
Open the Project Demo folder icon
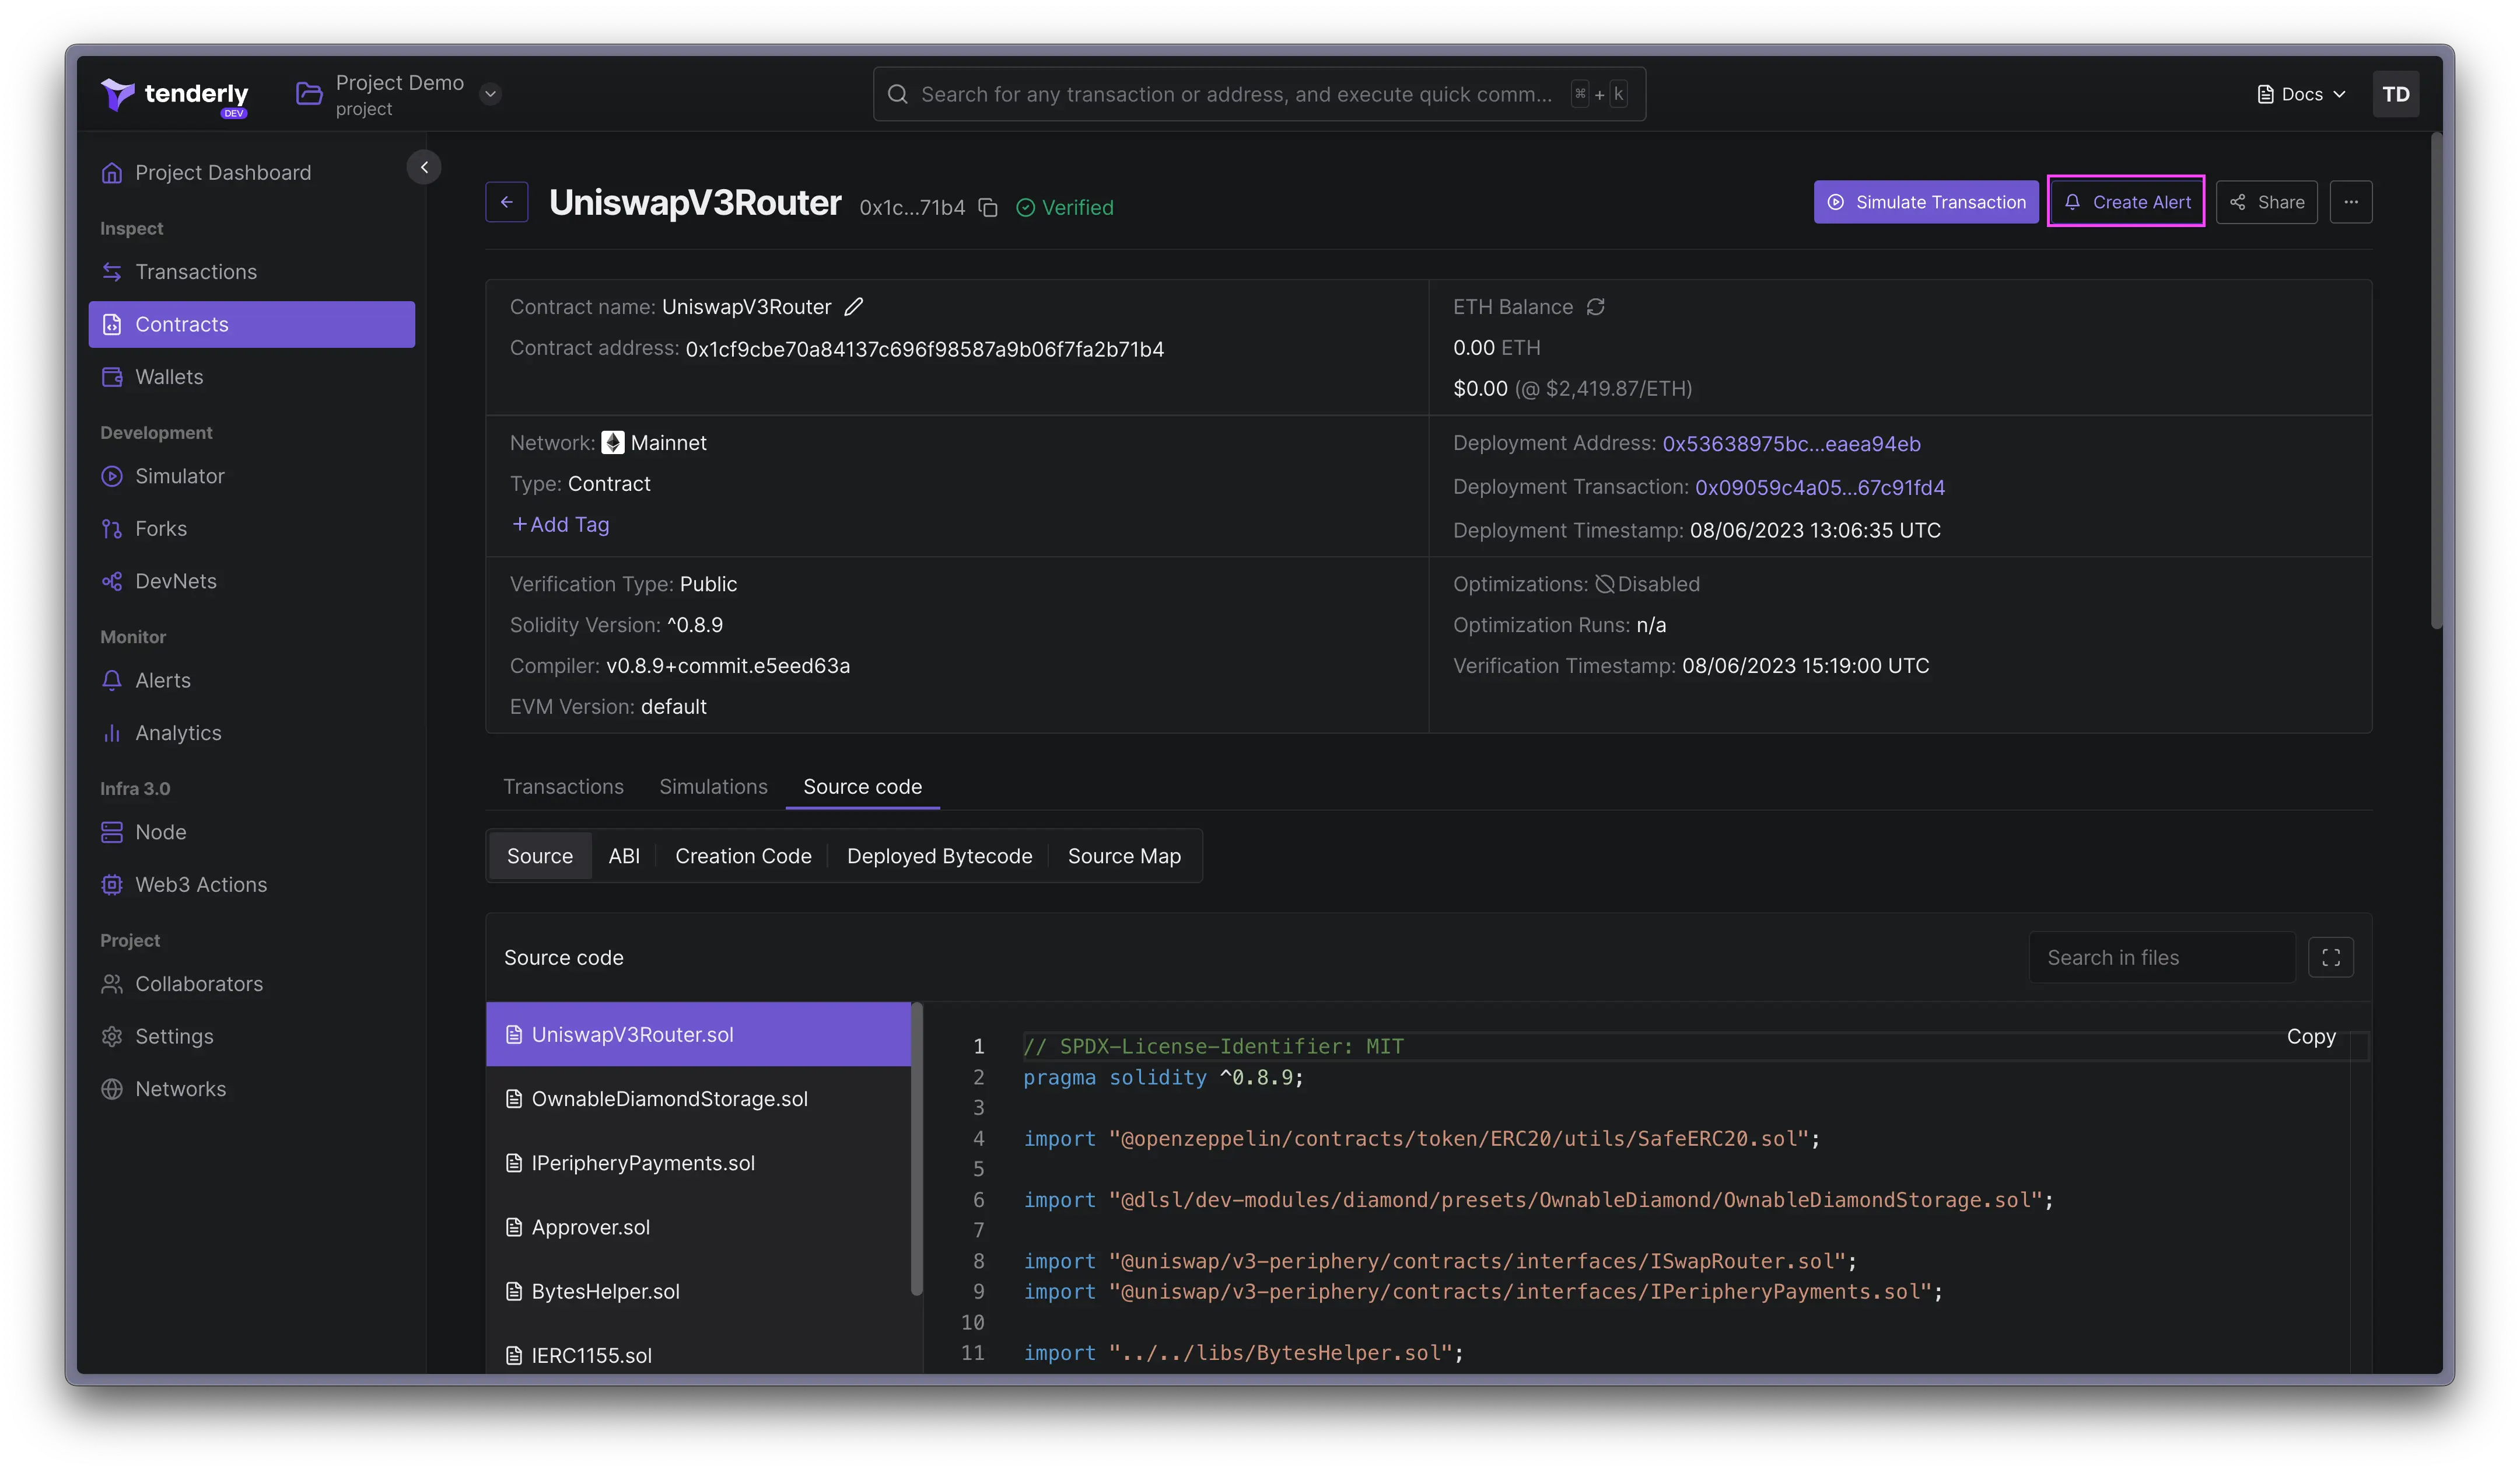pyautogui.click(x=309, y=94)
